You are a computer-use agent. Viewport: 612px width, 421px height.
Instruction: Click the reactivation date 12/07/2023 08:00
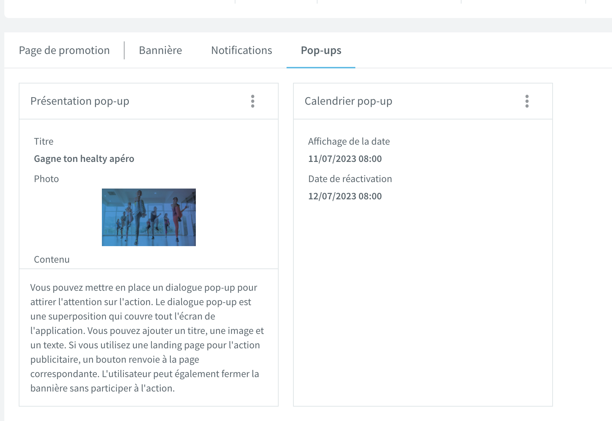[x=345, y=196]
